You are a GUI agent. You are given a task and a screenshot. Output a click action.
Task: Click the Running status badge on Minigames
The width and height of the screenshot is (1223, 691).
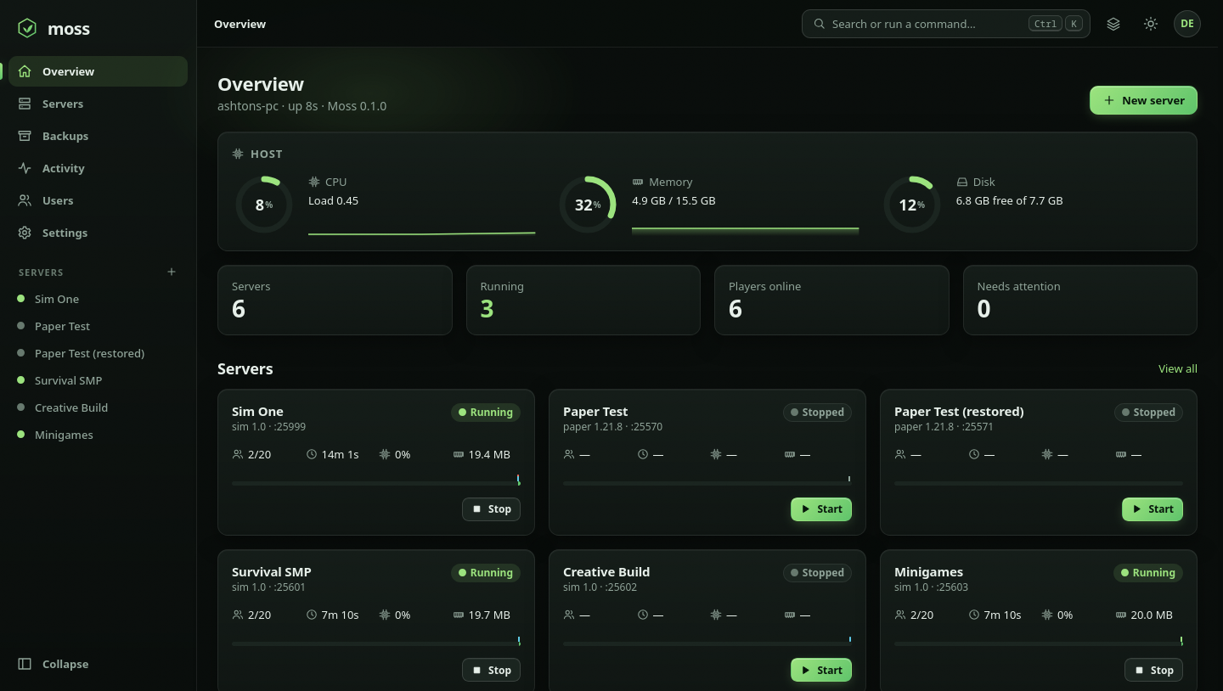tap(1148, 573)
